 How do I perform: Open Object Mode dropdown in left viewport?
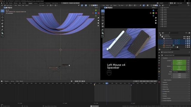tap(9, 5)
